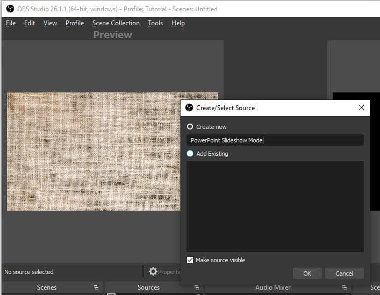Screen dimensions: 380x295
Task: Open the Profile menu
Action: pyautogui.click(x=75, y=23)
